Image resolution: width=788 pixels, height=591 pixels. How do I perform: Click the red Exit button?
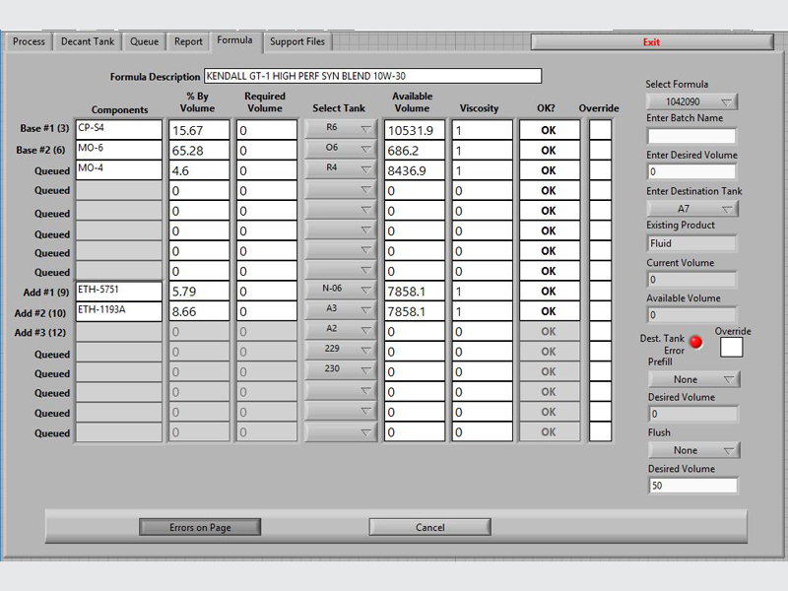click(652, 42)
